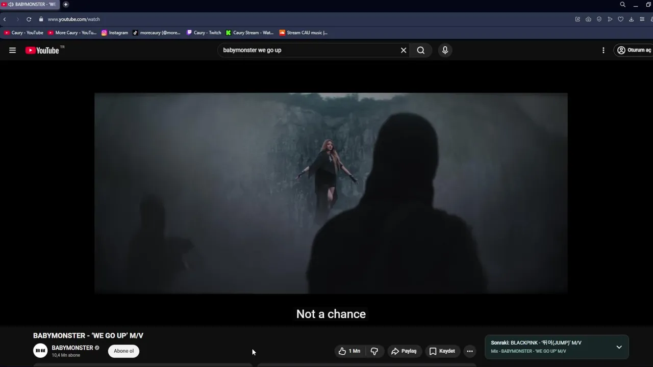Take a snapshot with camera icon
Screen dimensions: 653x367
(588, 19)
